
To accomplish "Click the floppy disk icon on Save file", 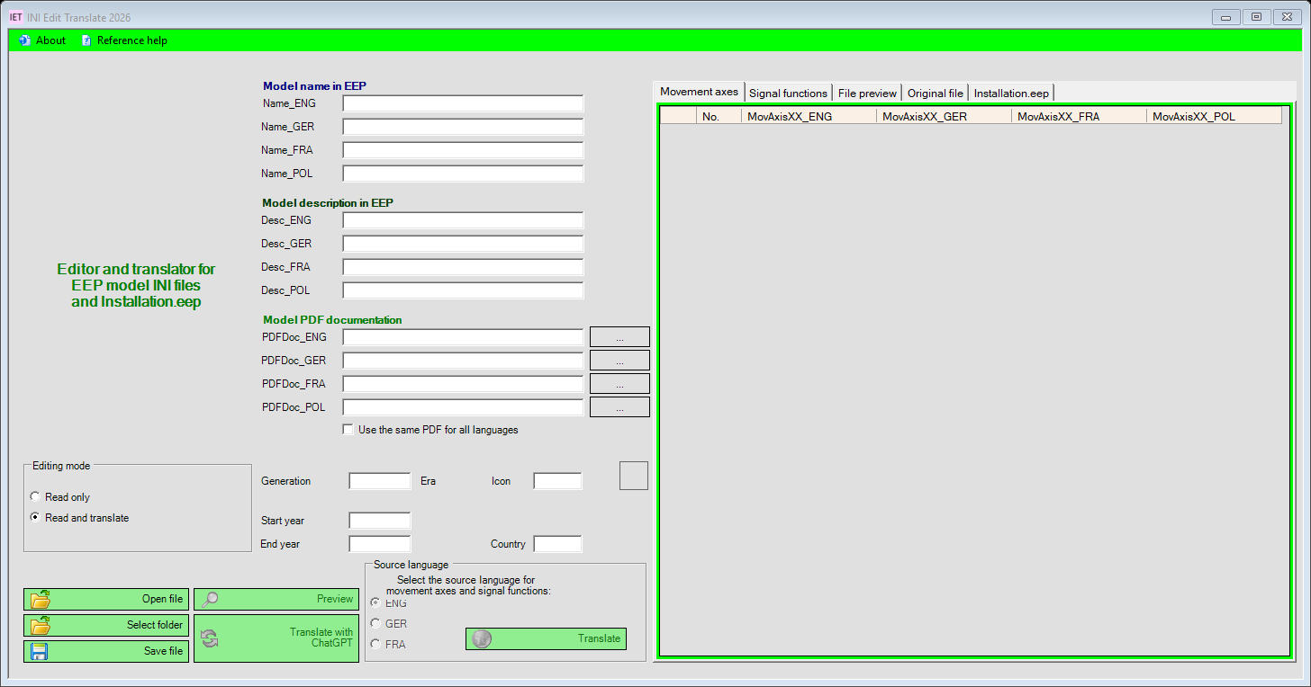I will pyautogui.click(x=39, y=651).
